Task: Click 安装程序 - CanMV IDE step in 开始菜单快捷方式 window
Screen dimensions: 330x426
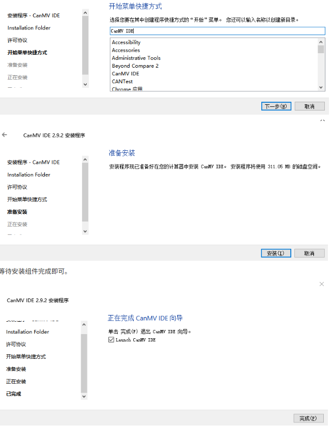Action: [34, 15]
